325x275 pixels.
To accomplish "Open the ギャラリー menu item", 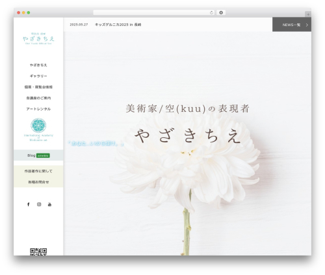I will (38, 76).
